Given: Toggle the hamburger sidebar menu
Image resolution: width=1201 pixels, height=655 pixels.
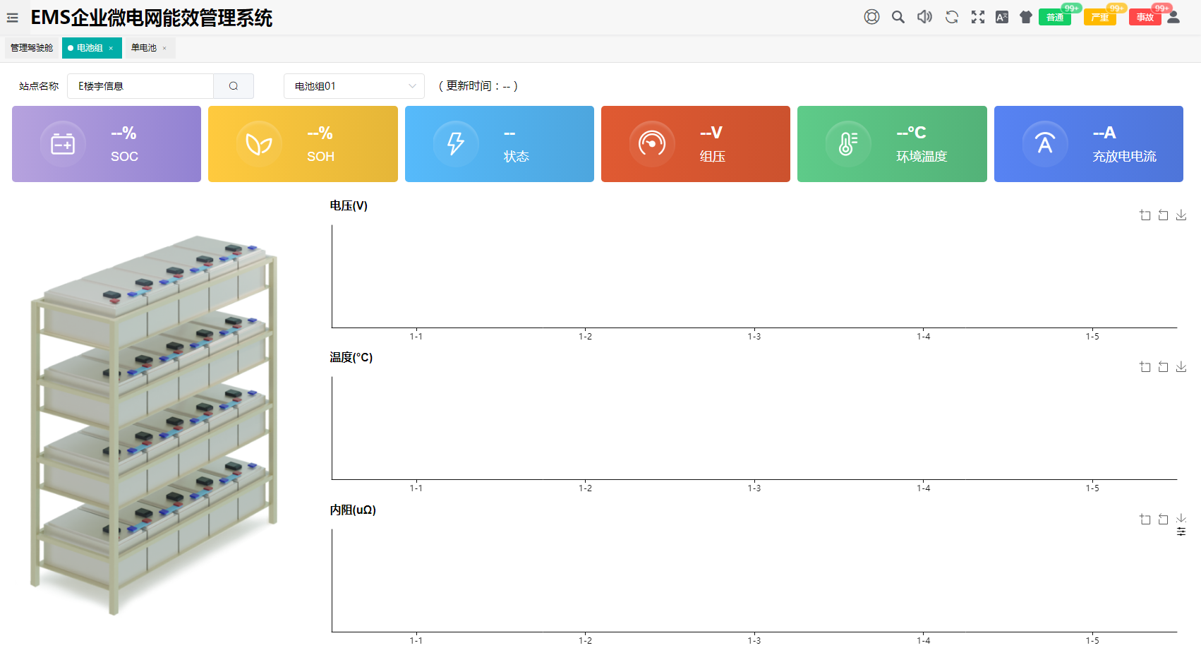Looking at the screenshot, I should (13, 18).
